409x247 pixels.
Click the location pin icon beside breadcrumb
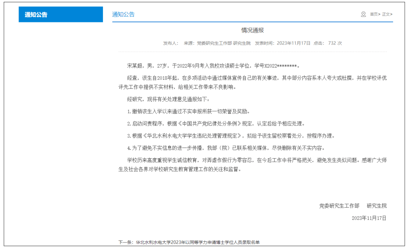pyautogui.click(x=363, y=14)
